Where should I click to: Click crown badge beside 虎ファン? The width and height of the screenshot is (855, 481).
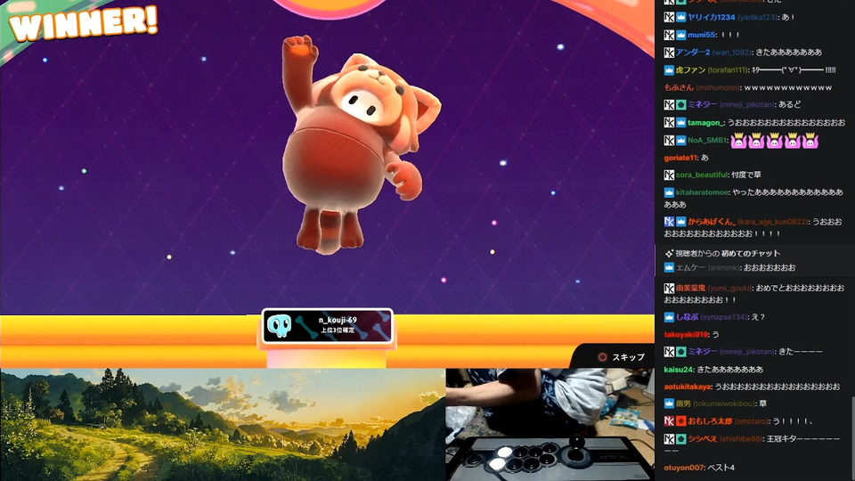tap(669, 69)
